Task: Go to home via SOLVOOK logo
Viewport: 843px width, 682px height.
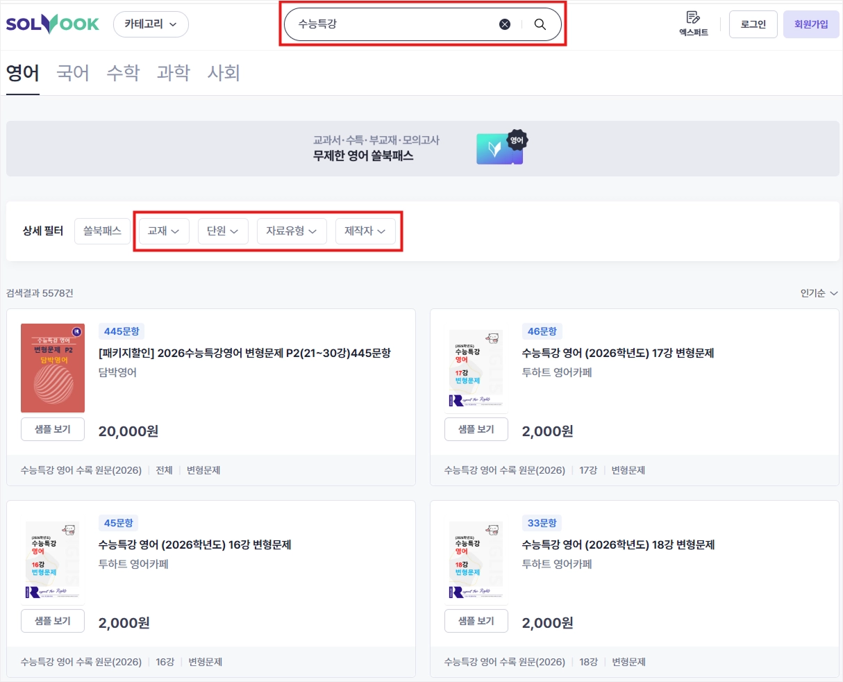Action: tap(53, 24)
